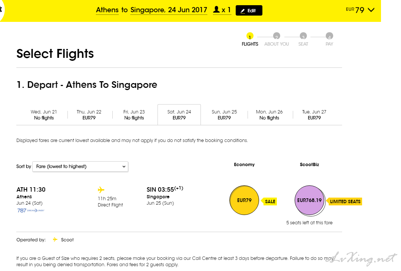401x271 pixels.
Task: Click the Sat, Jun 24 selected tab
Action: 179,115
